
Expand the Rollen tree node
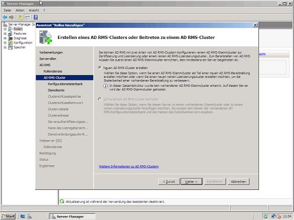coord(5,29)
